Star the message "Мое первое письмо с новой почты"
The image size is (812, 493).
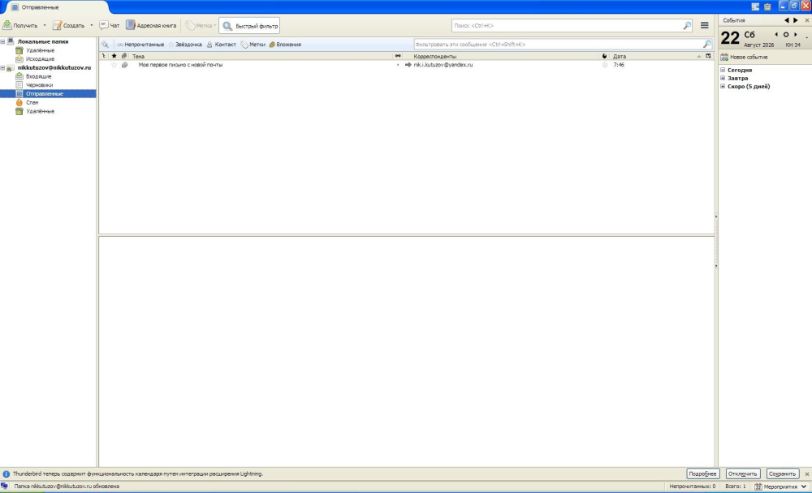coord(114,65)
